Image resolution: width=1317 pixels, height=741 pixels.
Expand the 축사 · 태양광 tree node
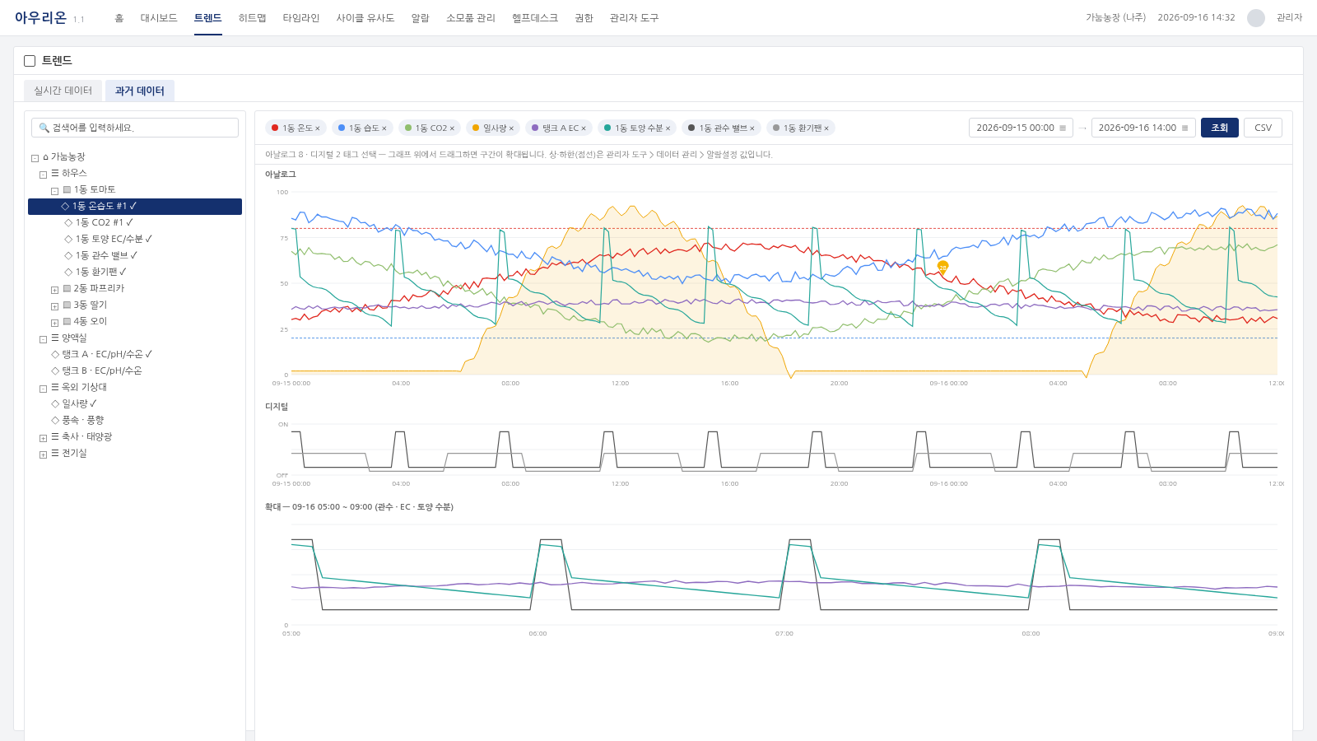pyautogui.click(x=44, y=438)
